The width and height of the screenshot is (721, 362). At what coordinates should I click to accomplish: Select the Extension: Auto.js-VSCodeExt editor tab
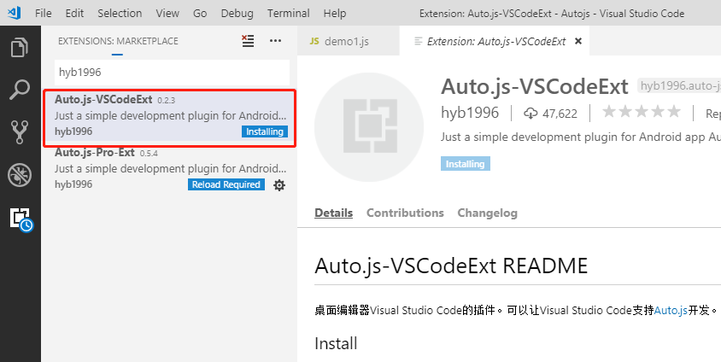[495, 41]
